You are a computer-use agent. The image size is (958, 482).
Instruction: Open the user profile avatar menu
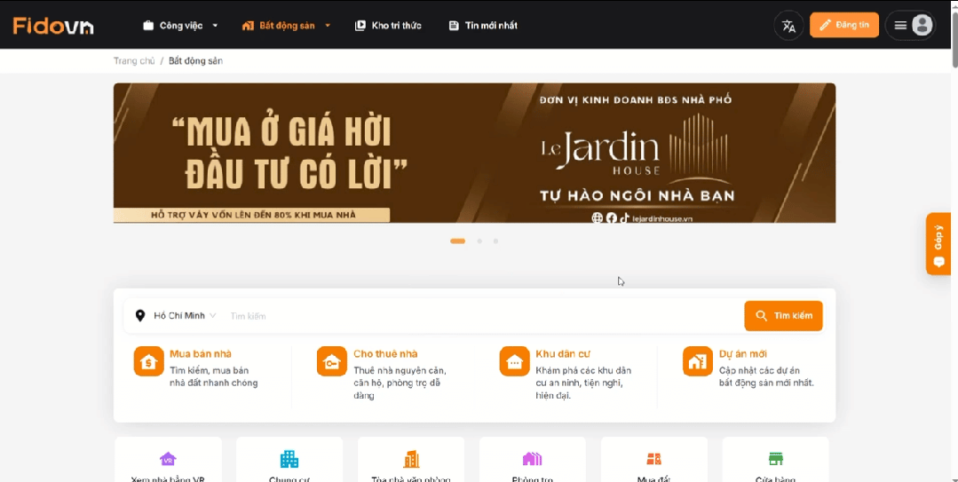pyautogui.click(x=922, y=26)
